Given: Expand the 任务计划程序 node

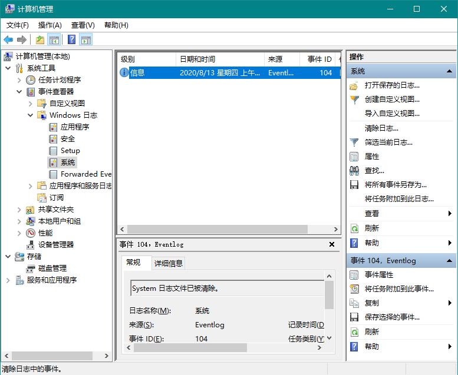Looking at the screenshot, I should click(19, 80).
